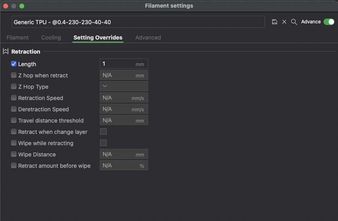Click the green macOS fullscreen window button
This screenshot has width=338, height=221.
(x=22, y=6)
